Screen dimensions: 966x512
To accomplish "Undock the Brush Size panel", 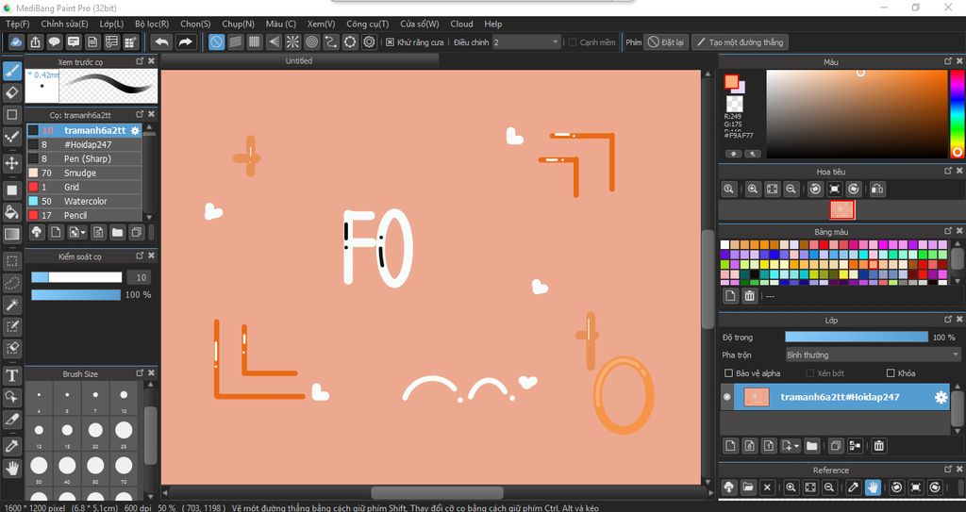I will [x=140, y=372].
